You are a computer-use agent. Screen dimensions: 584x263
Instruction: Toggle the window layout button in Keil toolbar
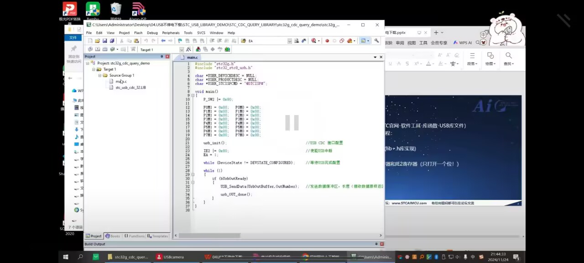364,41
